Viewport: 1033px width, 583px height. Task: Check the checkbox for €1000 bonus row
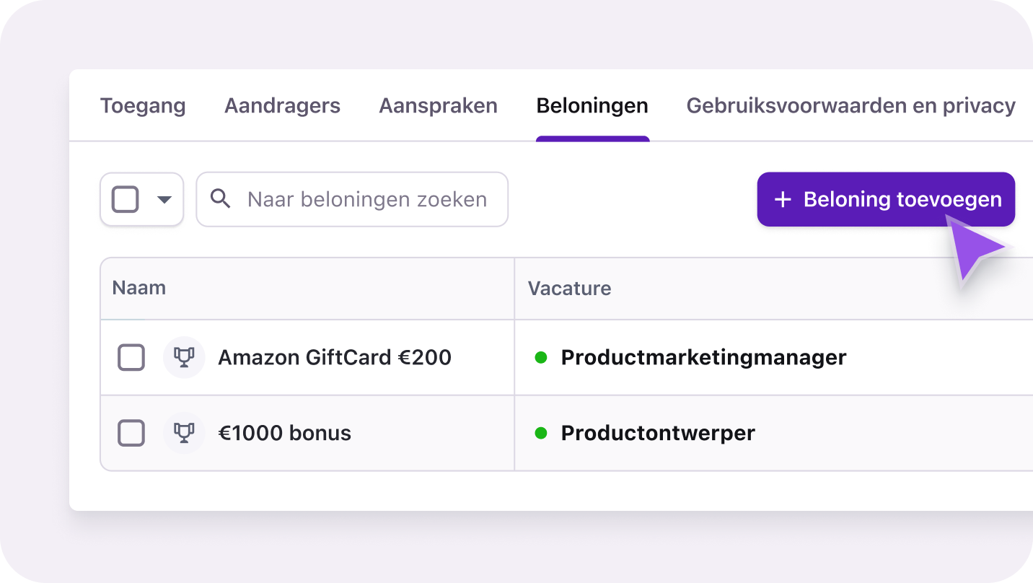click(x=131, y=433)
